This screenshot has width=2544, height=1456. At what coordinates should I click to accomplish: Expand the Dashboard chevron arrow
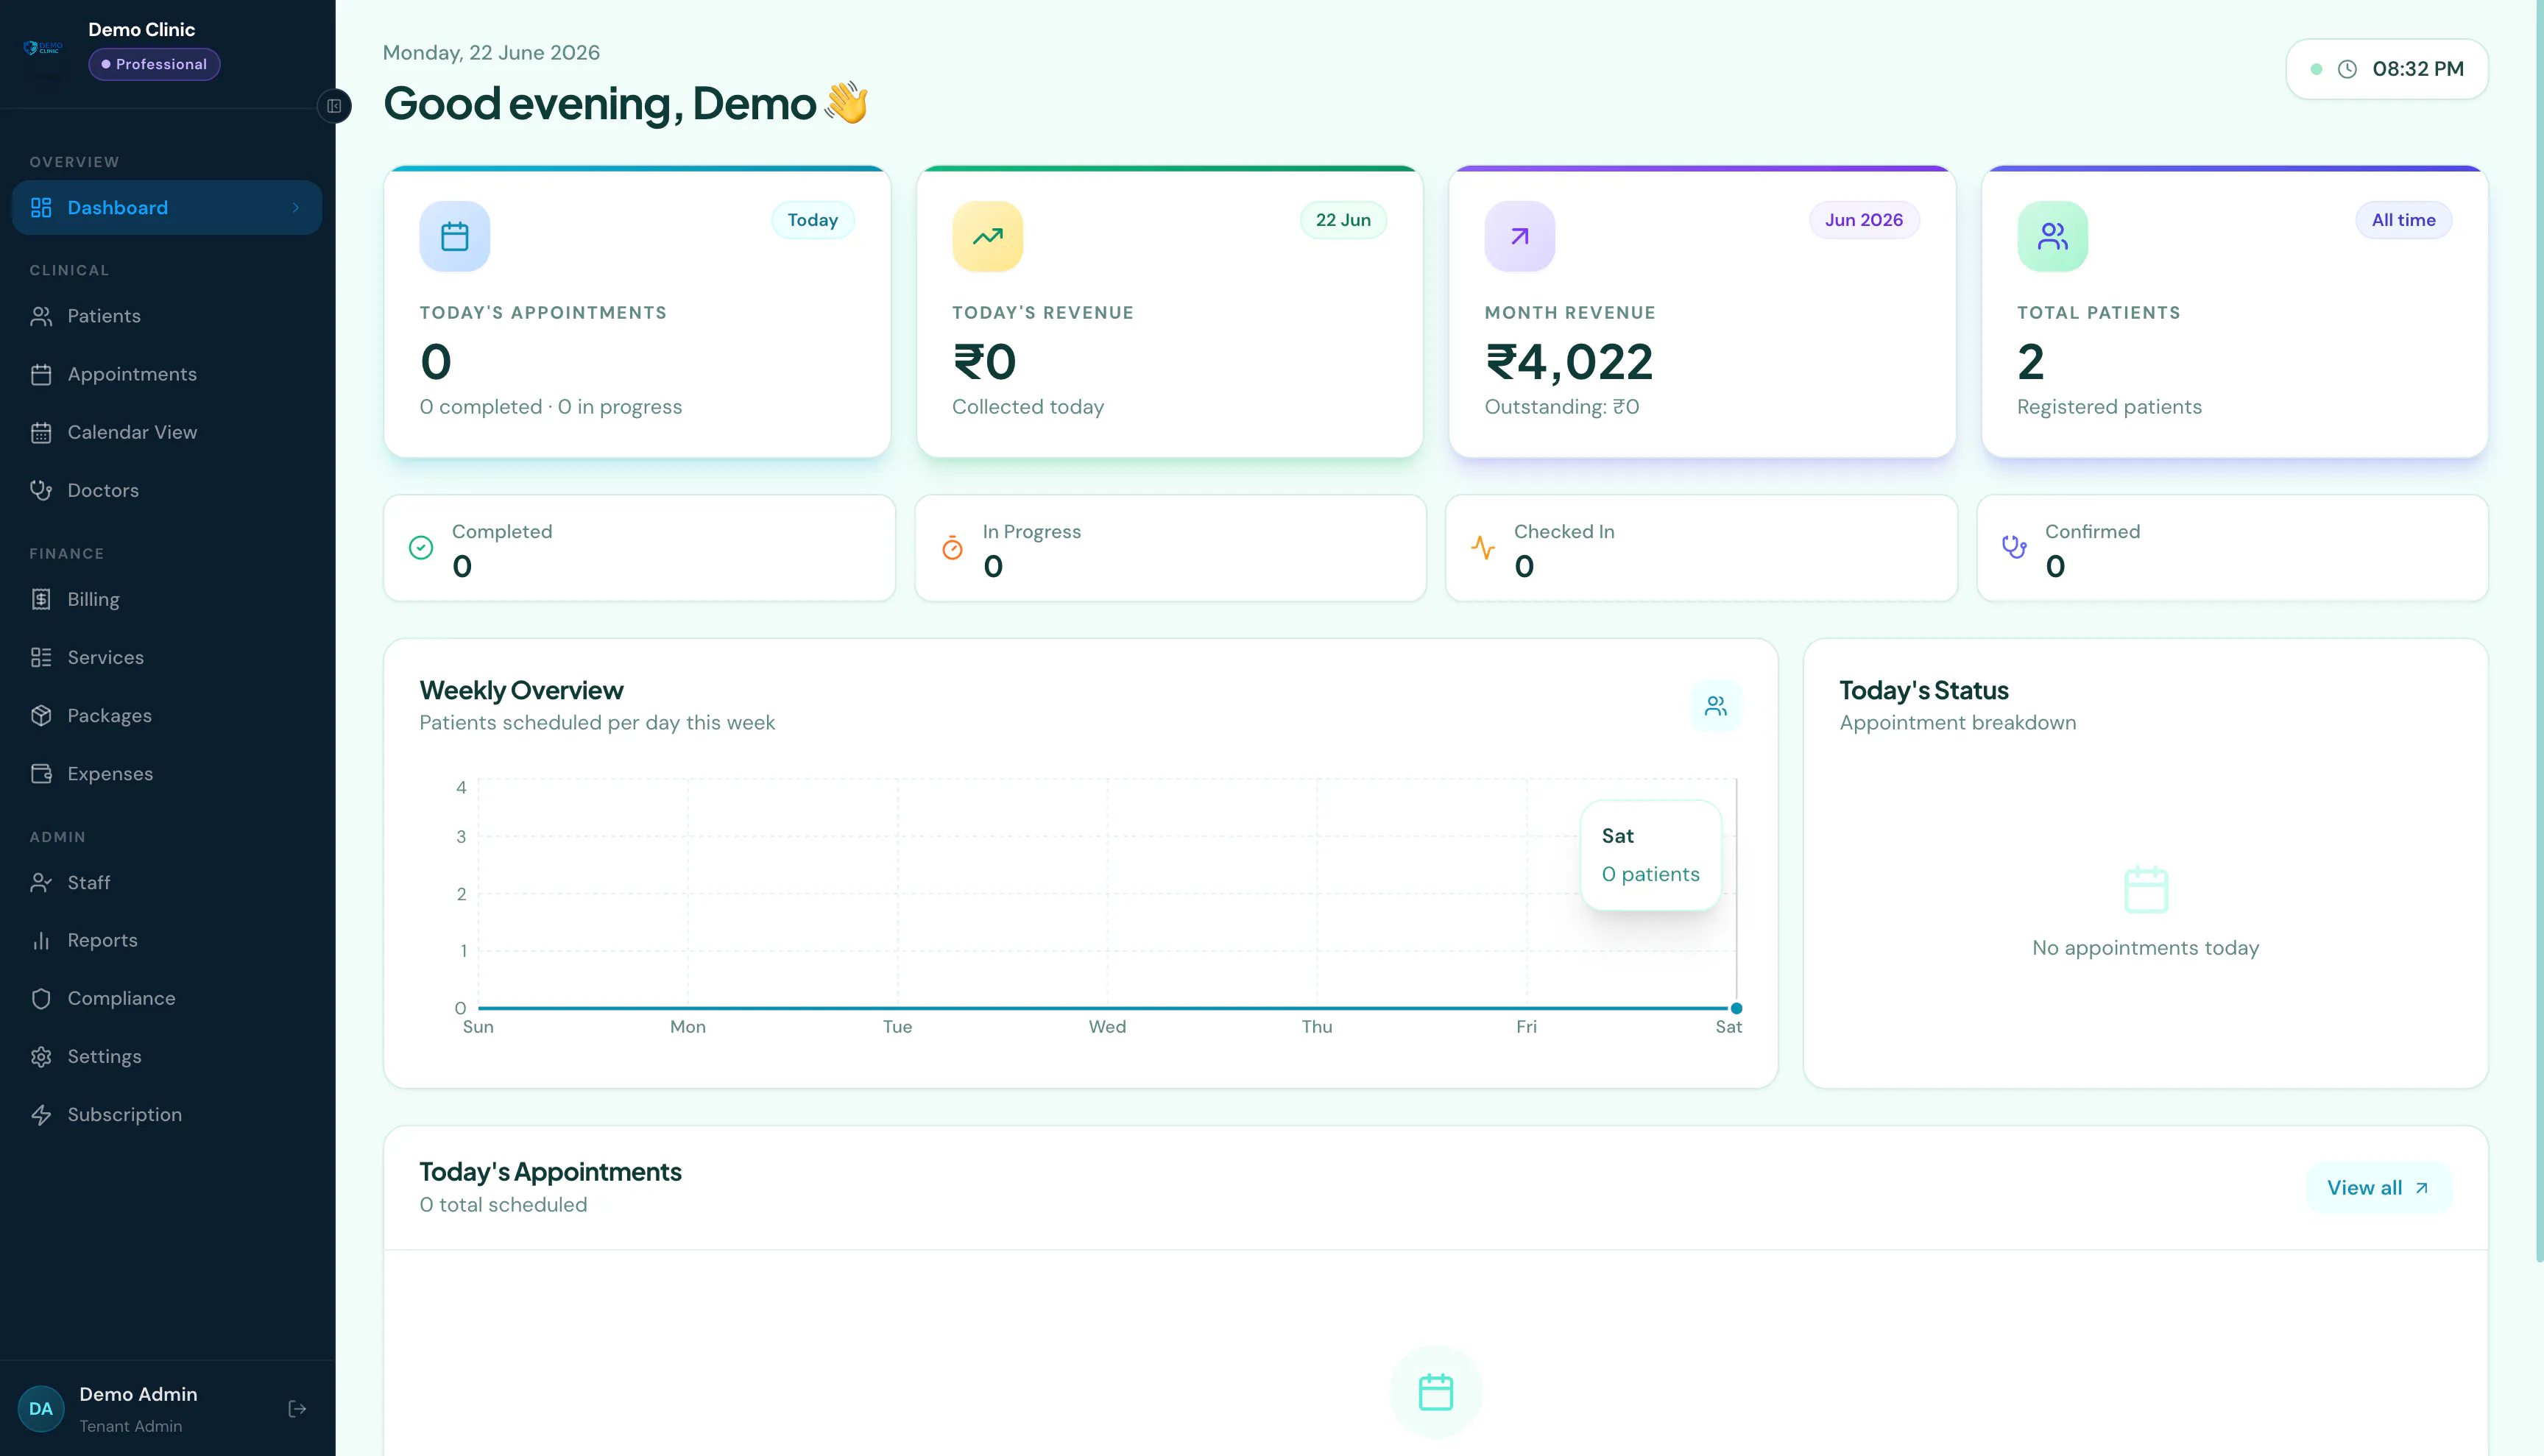296,208
